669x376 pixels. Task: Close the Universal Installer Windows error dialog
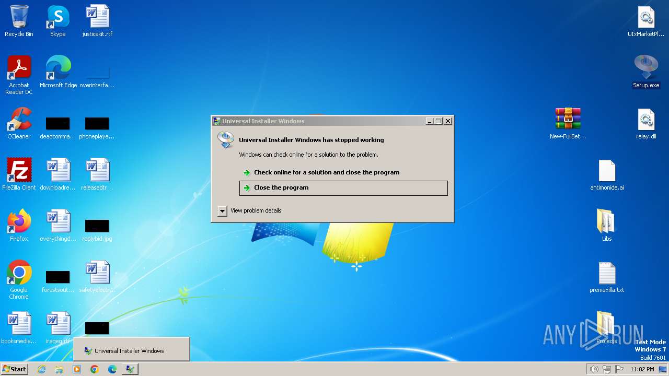click(x=448, y=121)
